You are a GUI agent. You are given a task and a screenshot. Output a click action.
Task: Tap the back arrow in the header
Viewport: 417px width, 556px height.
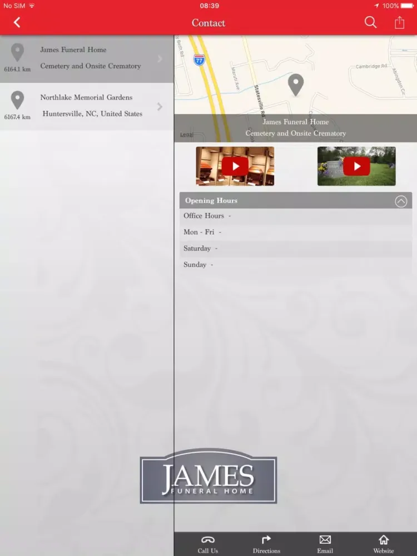(x=17, y=23)
